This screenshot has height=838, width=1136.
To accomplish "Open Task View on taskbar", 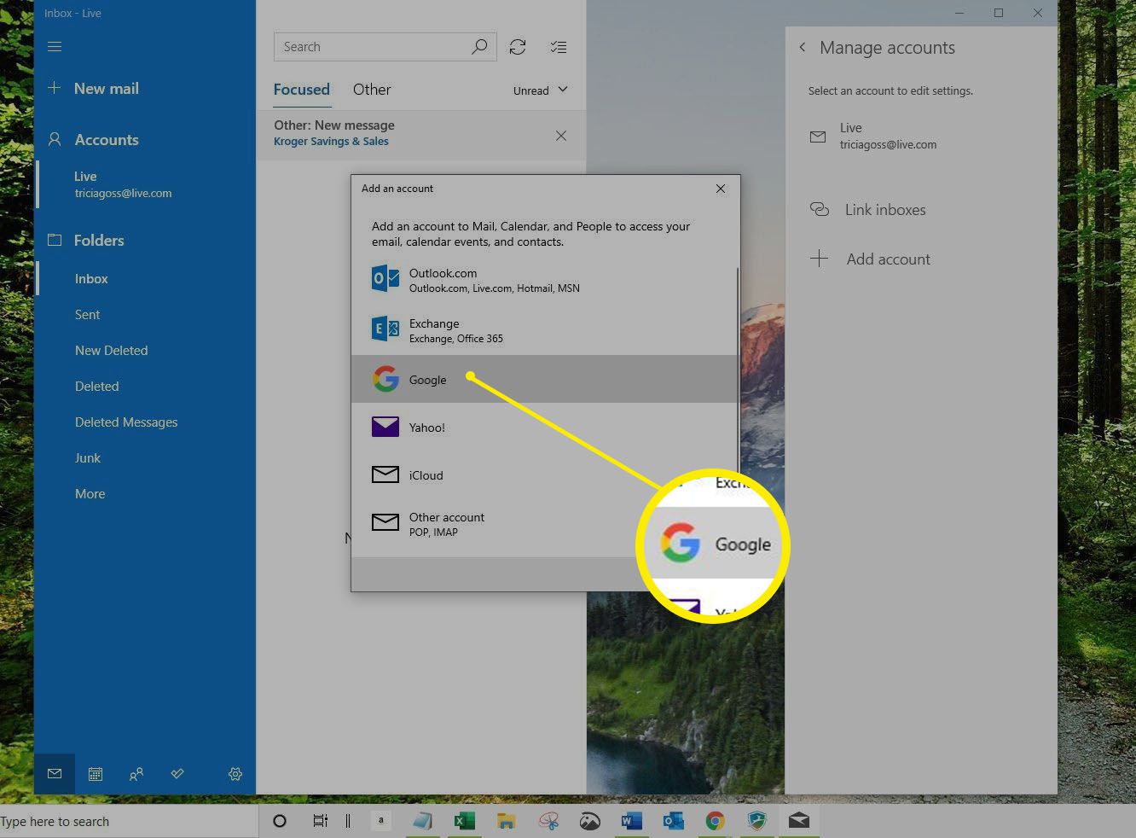I will tap(320, 822).
